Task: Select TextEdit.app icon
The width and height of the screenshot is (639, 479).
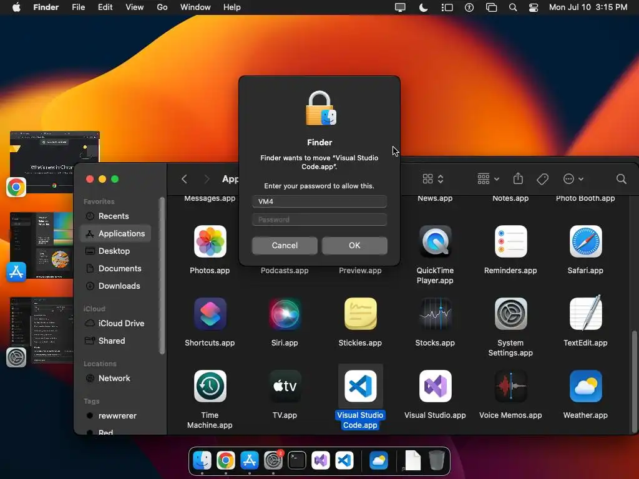Action: click(585, 313)
